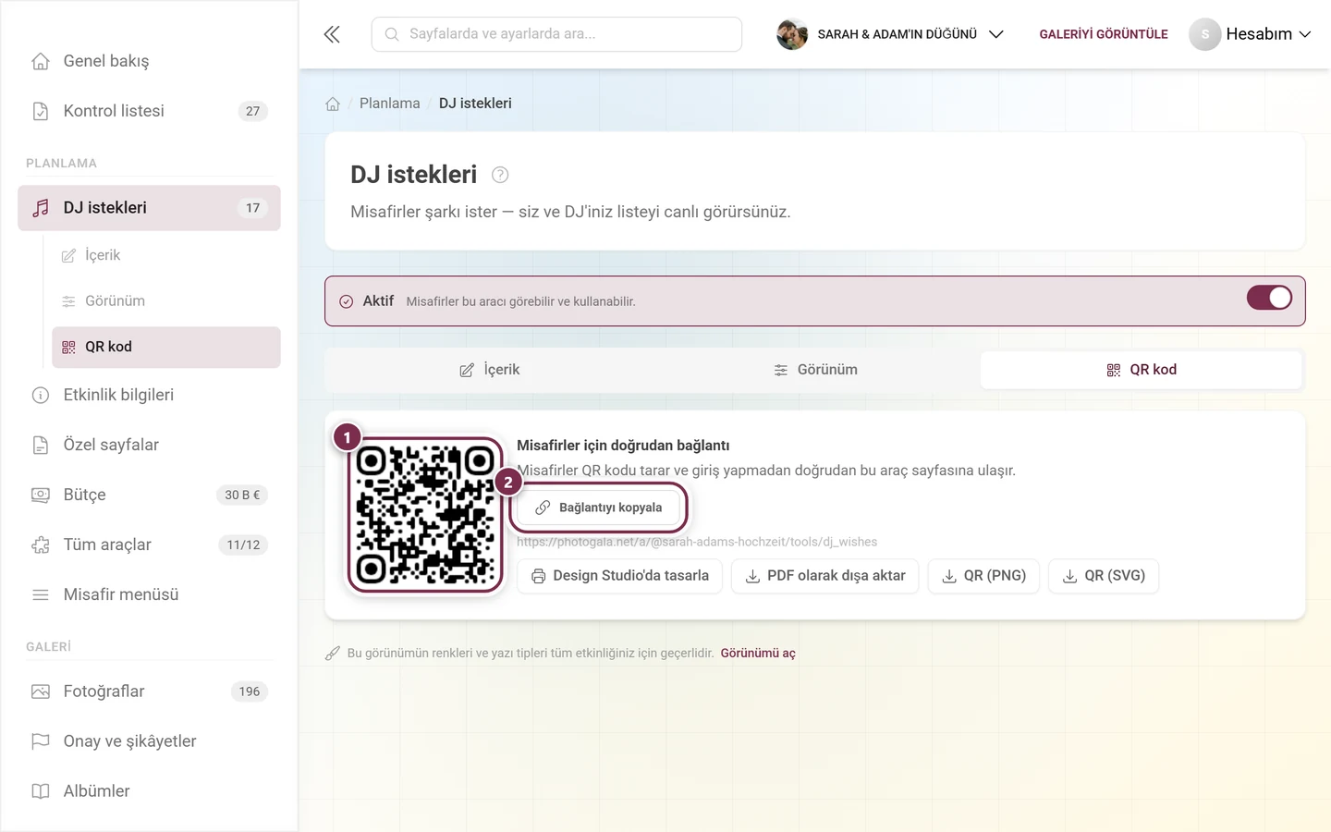Click the Kontrol listesi 27 badge

pyautogui.click(x=253, y=111)
